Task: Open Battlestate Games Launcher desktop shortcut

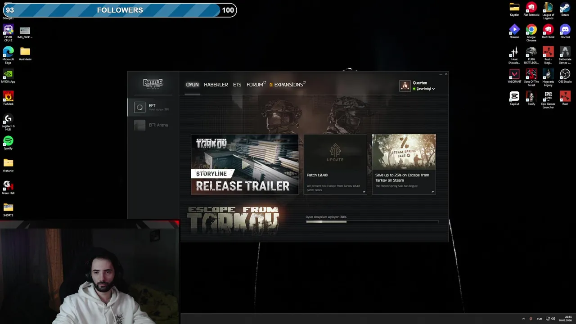Action: pyautogui.click(x=565, y=55)
